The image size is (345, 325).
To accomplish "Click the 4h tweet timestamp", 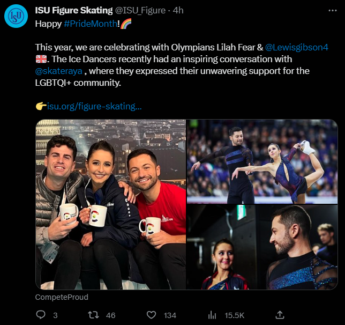I will (x=179, y=10).
